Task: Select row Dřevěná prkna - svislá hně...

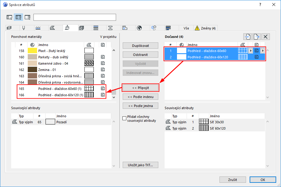Action: [x=61, y=76]
